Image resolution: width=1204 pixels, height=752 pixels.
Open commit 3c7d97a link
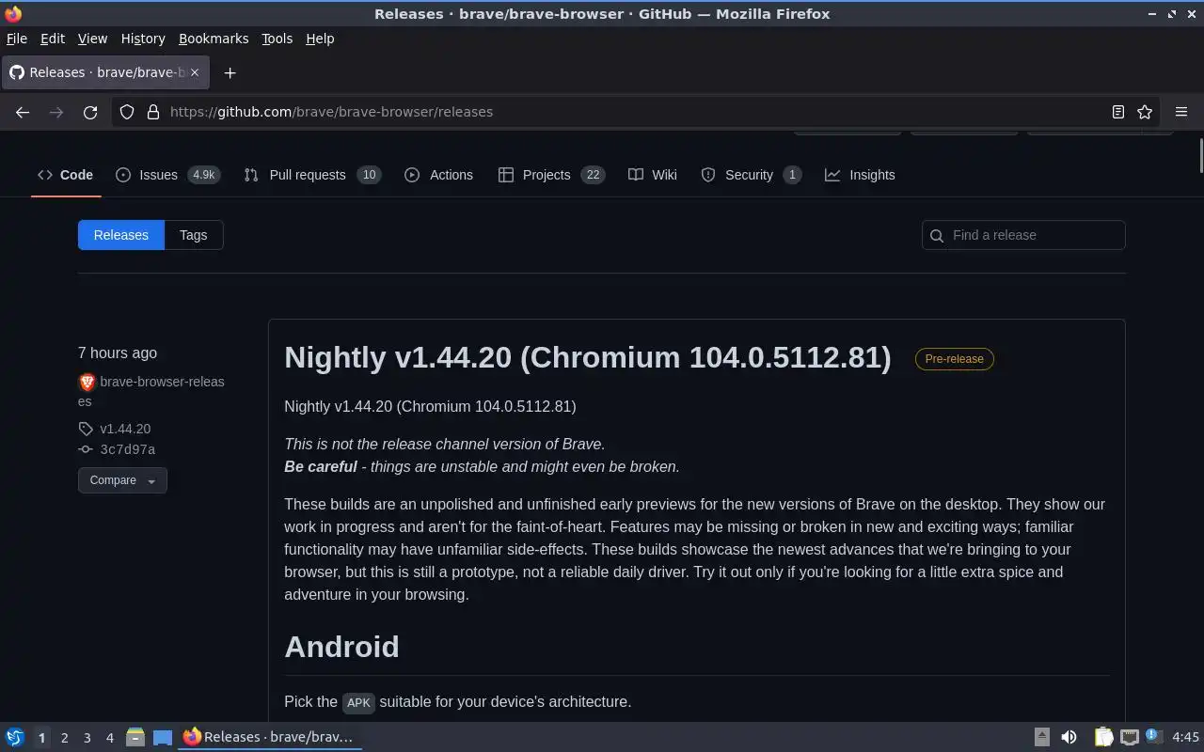click(x=128, y=449)
